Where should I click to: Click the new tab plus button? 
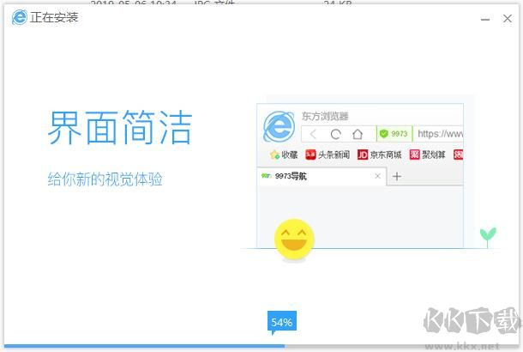[397, 176]
